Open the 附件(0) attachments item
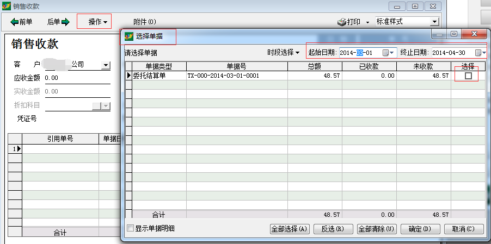 coord(145,22)
